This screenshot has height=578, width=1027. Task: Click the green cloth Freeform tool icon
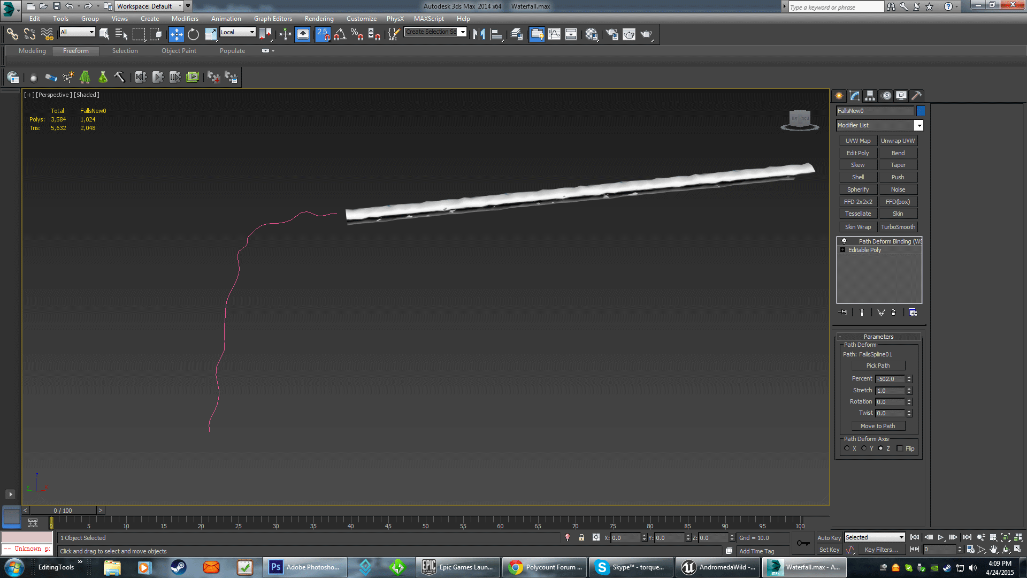pos(85,77)
